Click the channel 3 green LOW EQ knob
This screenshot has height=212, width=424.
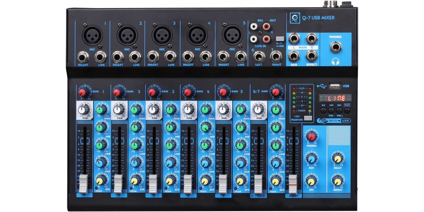[x=170, y=145]
